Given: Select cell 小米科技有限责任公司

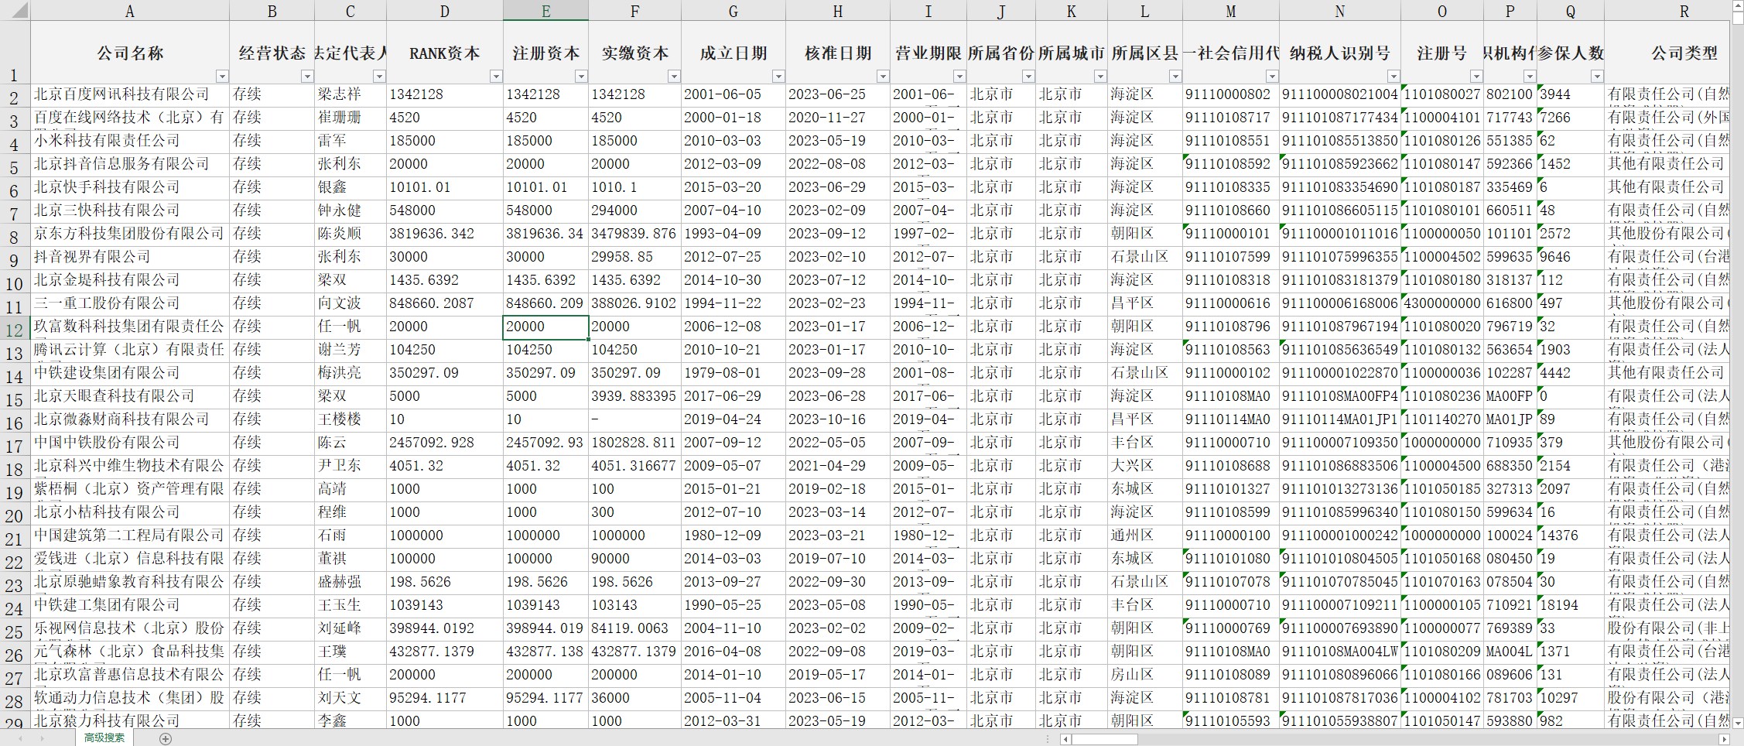Looking at the screenshot, I should (130, 142).
